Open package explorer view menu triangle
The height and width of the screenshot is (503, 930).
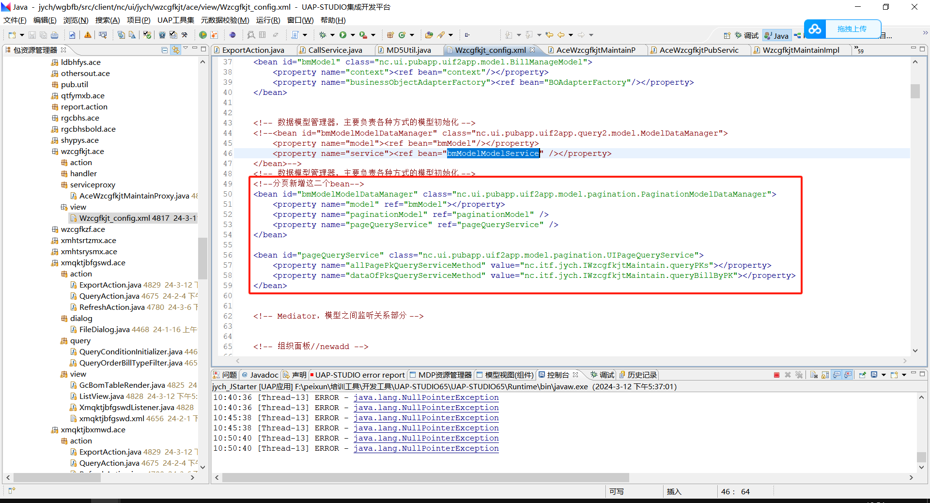(x=186, y=49)
